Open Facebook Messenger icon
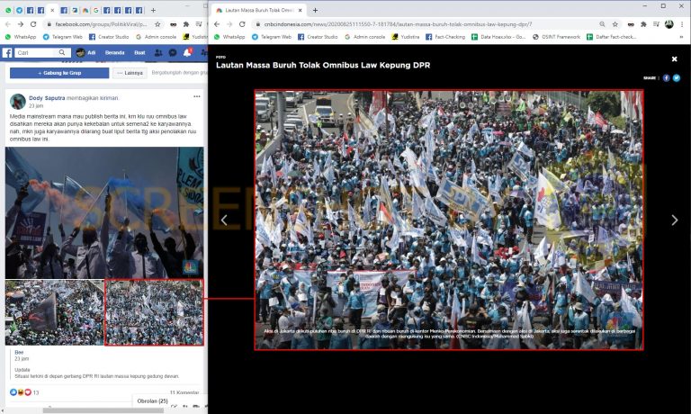The width and height of the screenshot is (691, 414). [x=173, y=53]
